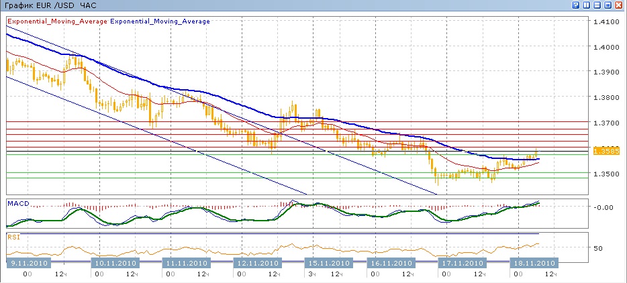Viewport: 627px width, 283px height.
Task: Jump to the 11.11.2010 date marker
Action: 185,263
